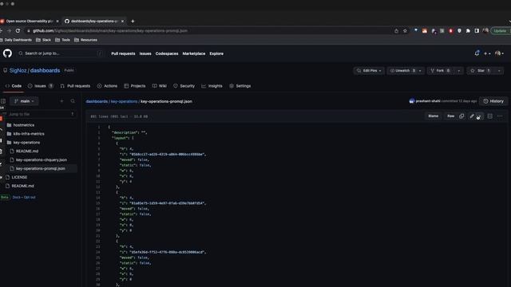Viewport: 511px width, 287px height.
Task: Click the Raw view button
Action: (x=450, y=116)
